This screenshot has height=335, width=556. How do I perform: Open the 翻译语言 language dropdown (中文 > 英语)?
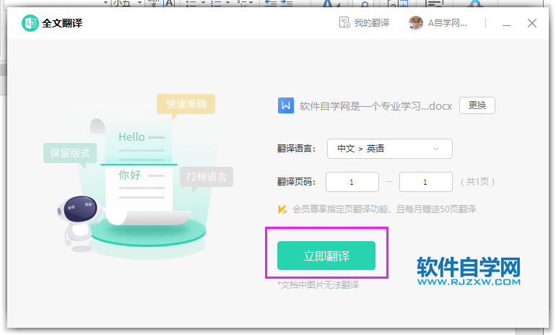389,149
